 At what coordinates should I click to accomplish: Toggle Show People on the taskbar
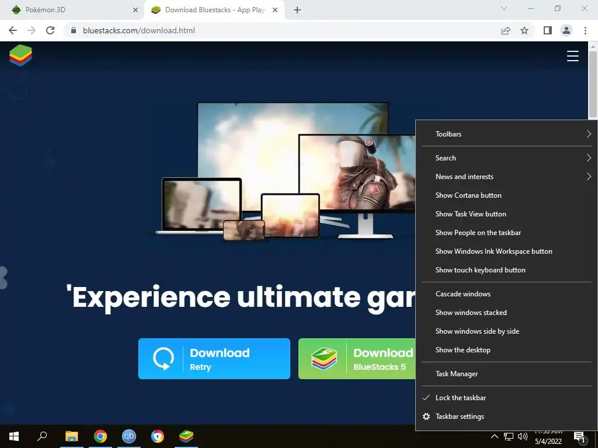(x=506, y=232)
